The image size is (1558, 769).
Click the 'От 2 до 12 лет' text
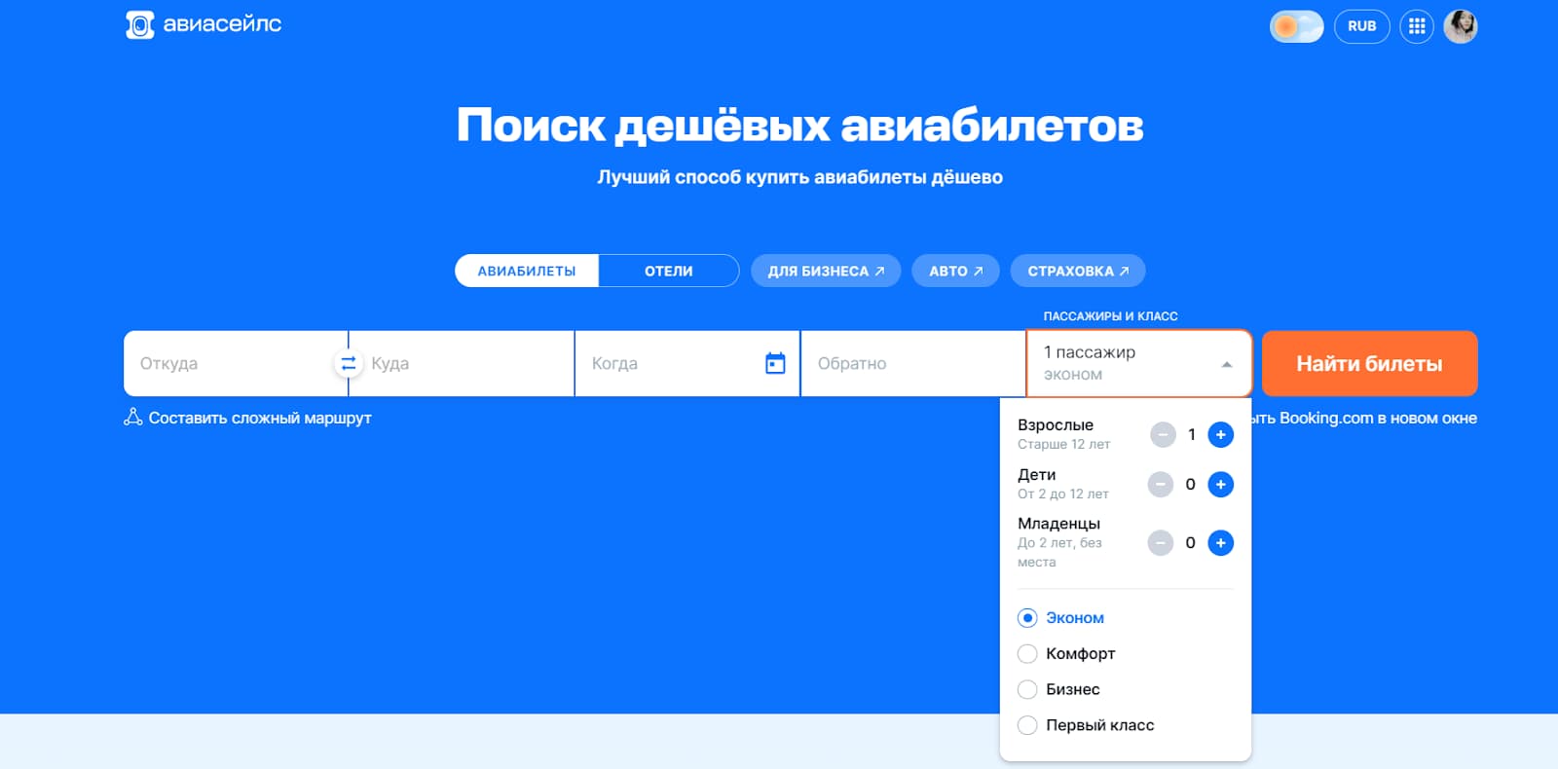[1063, 494]
